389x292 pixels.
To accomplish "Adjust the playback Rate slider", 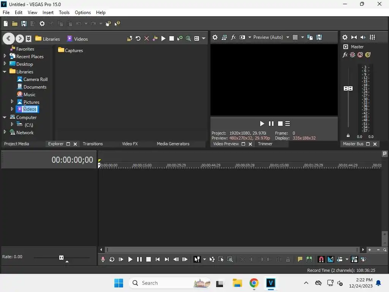I will [61, 257].
